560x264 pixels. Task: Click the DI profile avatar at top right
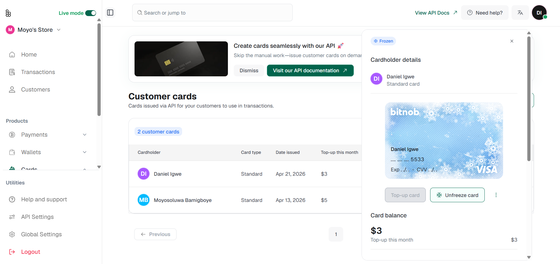pos(539,13)
